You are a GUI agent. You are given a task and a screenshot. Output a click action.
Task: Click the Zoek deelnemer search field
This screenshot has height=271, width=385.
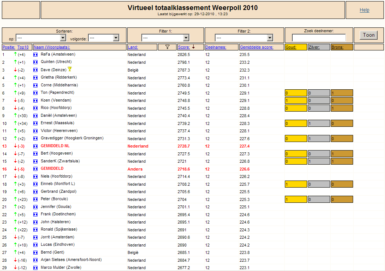tap(319, 38)
